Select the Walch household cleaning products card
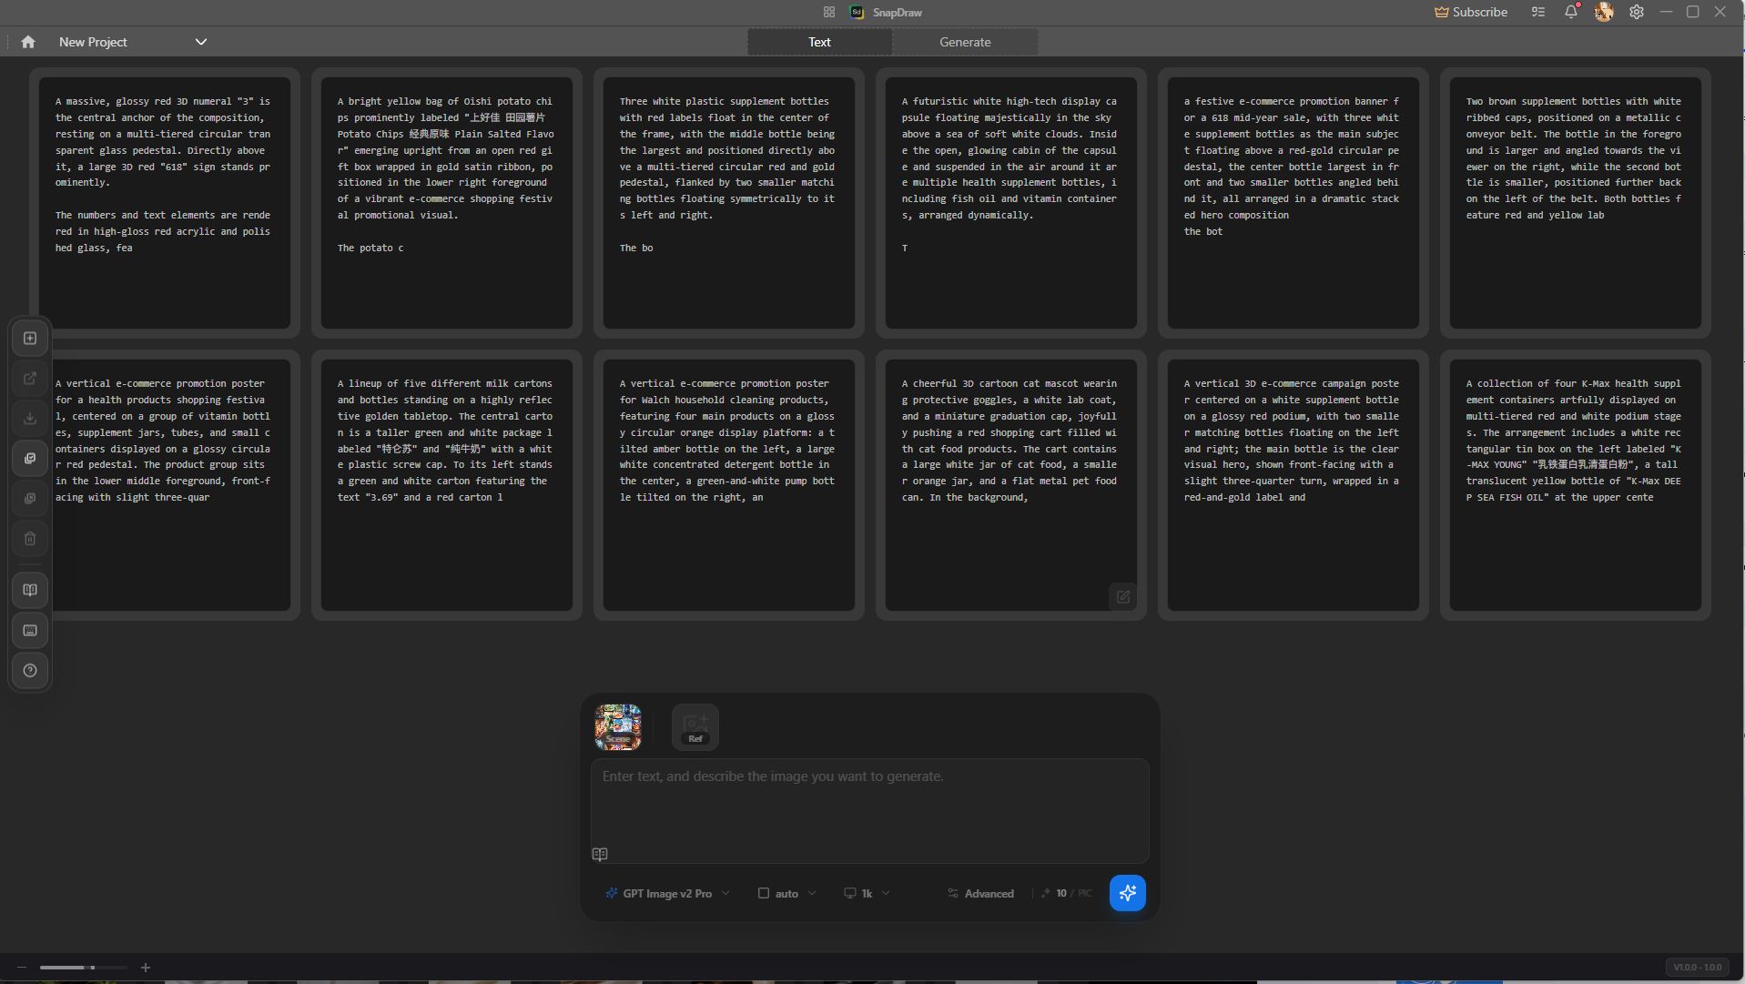1745x984 pixels. [x=729, y=485]
